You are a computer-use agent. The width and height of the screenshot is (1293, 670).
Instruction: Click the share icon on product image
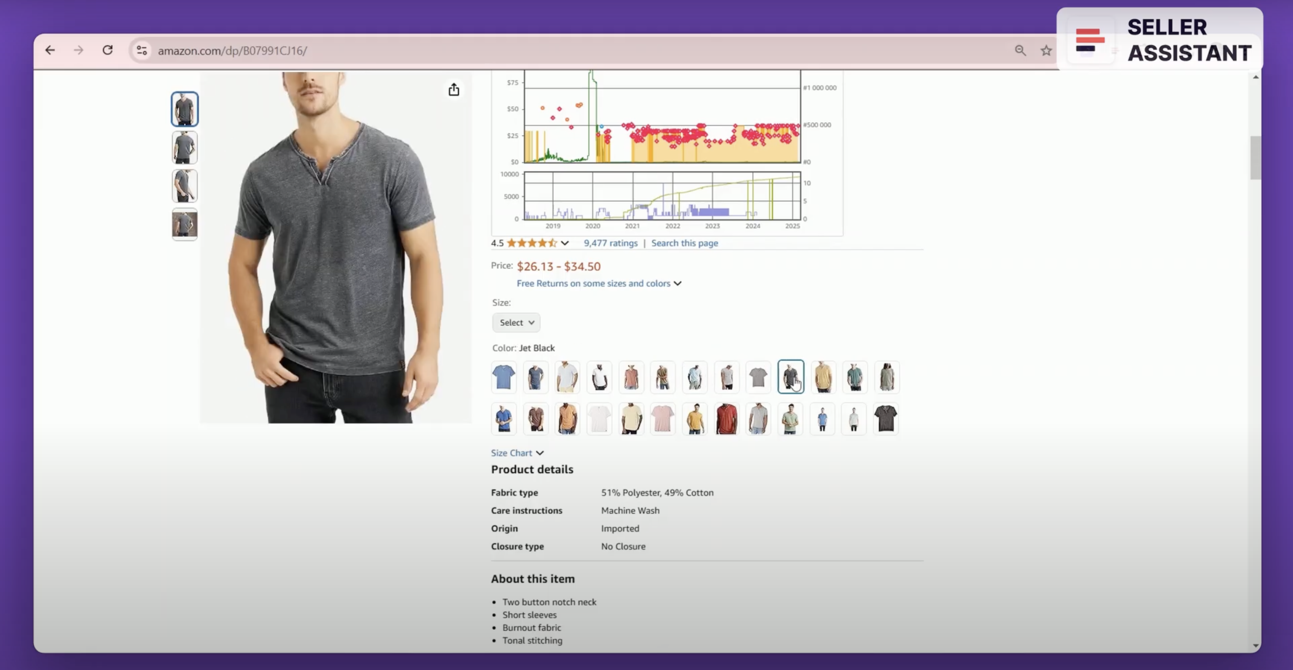(x=454, y=90)
